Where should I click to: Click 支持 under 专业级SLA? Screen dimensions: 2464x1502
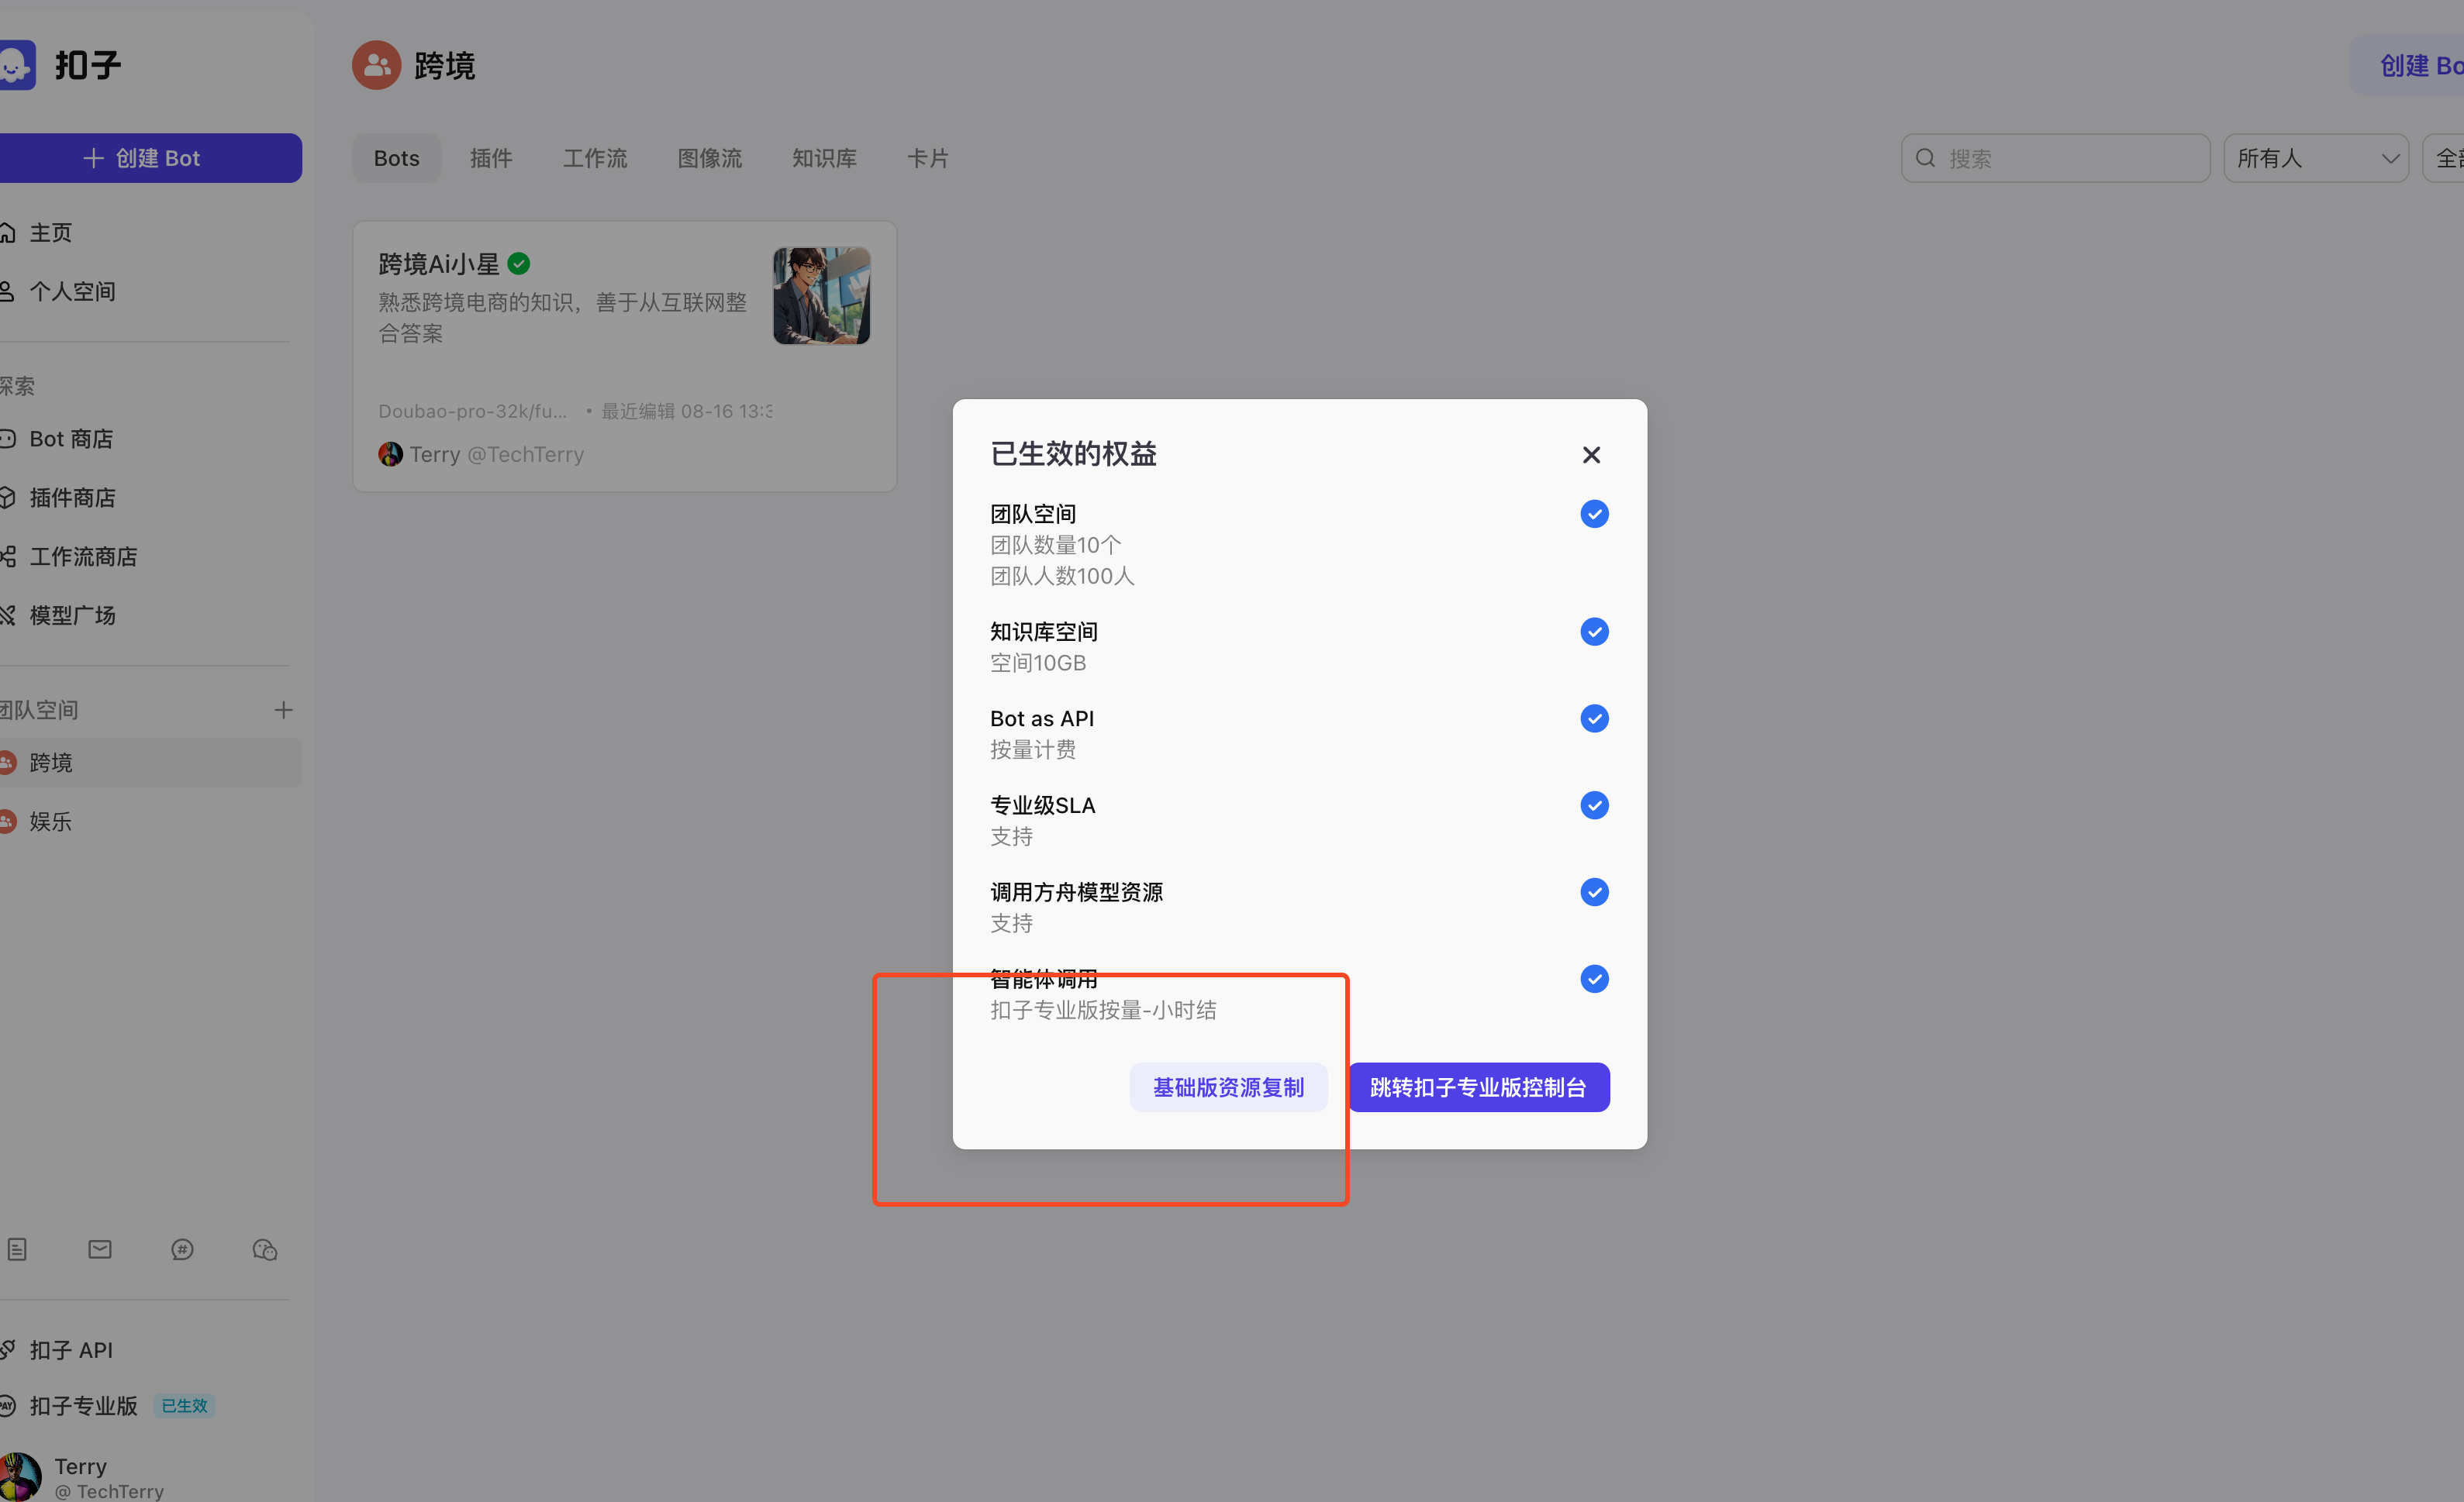coord(1011,836)
